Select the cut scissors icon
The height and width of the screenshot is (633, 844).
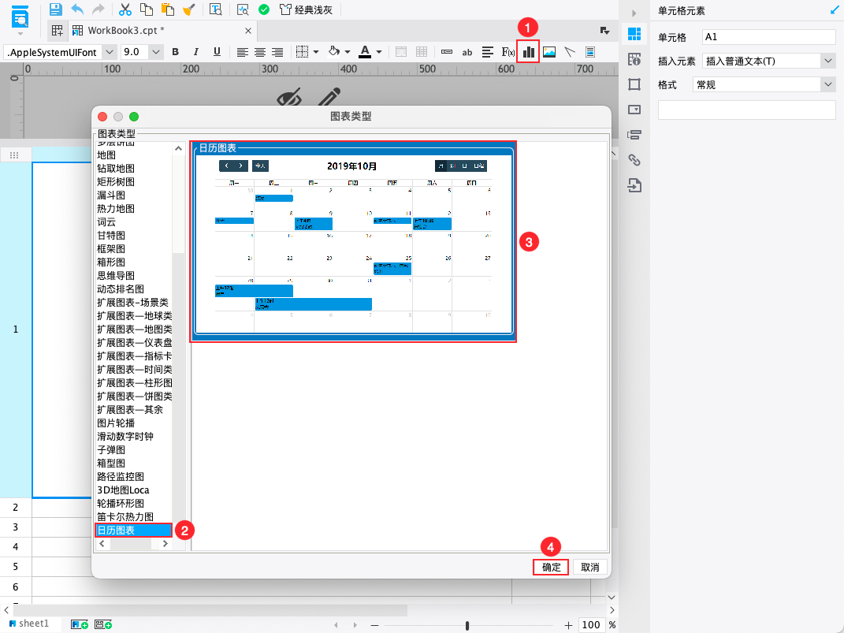click(125, 9)
